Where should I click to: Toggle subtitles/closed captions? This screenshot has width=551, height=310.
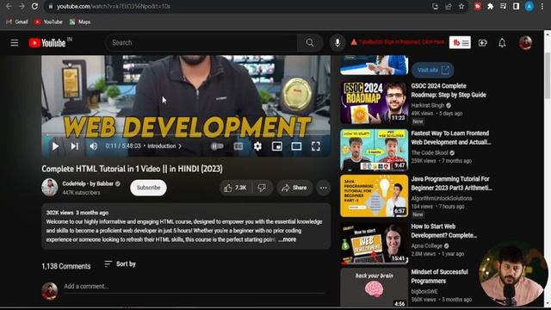(x=238, y=146)
